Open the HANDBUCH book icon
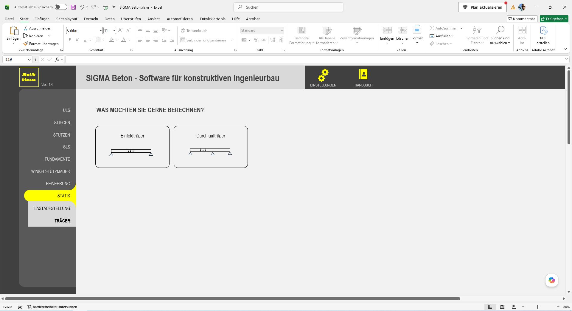 363,75
